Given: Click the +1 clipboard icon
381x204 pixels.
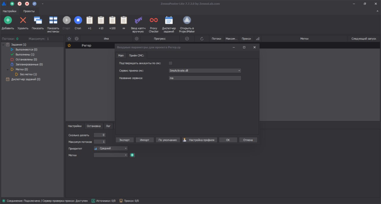Looking at the screenshot, I should coord(90,20).
